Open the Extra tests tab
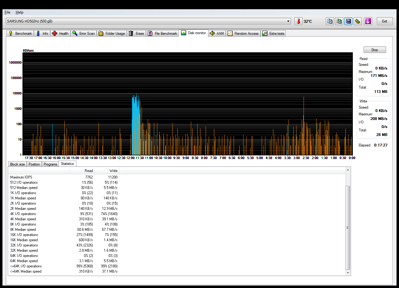 273,34
